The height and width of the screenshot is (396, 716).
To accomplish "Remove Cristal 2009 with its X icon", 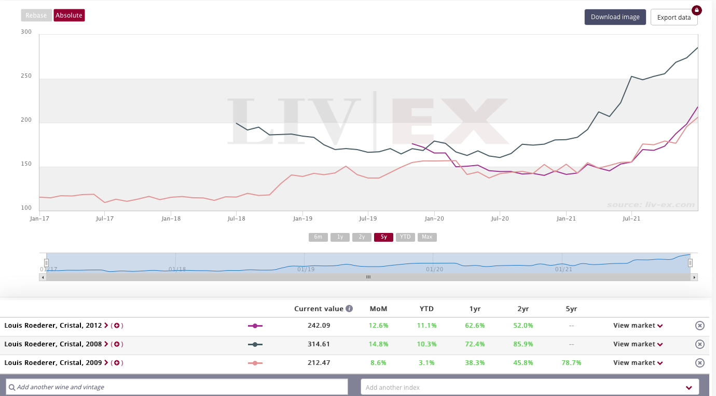I will click(x=699, y=363).
